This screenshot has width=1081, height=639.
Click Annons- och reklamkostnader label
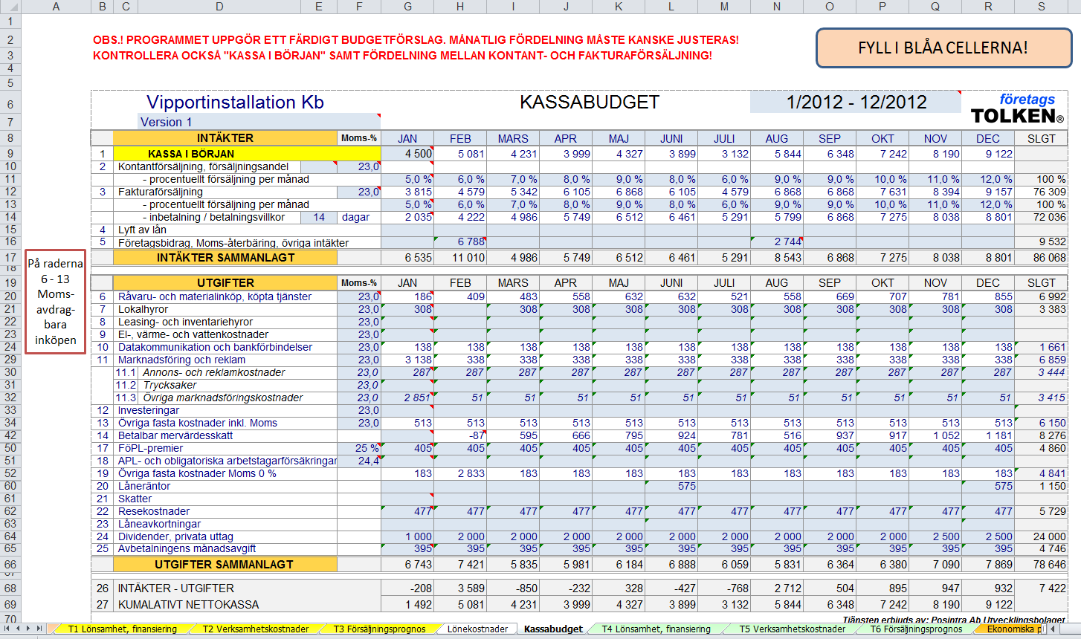214,372
